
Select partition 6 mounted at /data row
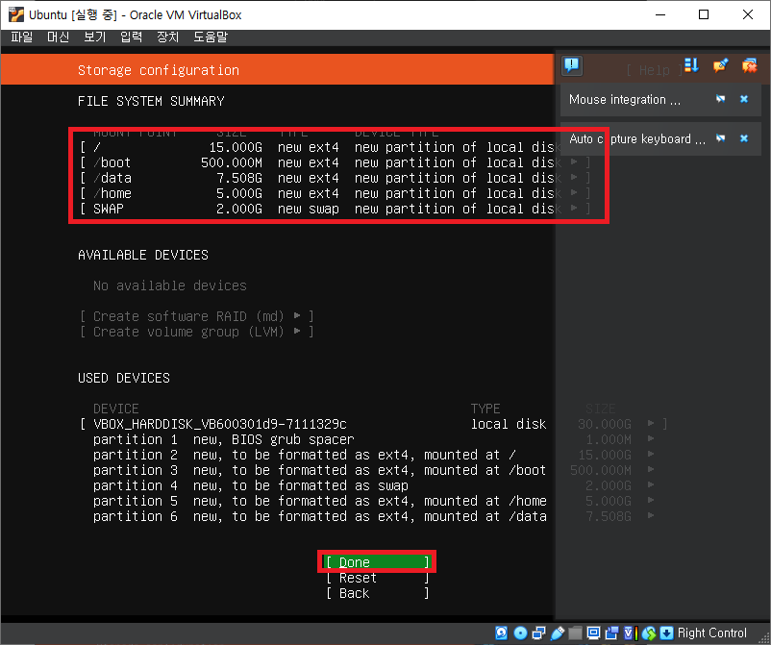pos(373,516)
